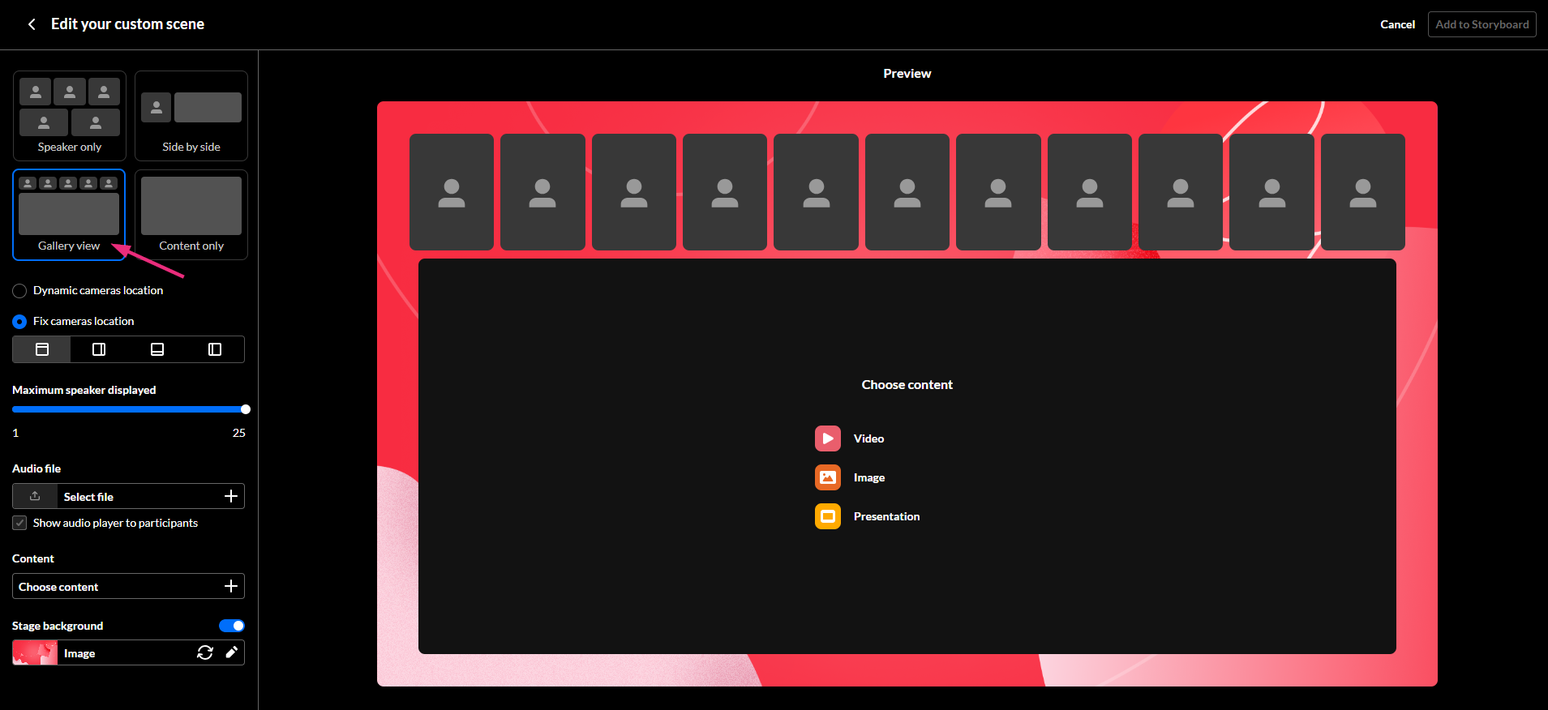Select the Speaker only layout
The height and width of the screenshot is (710, 1548).
click(x=70, y=115)
